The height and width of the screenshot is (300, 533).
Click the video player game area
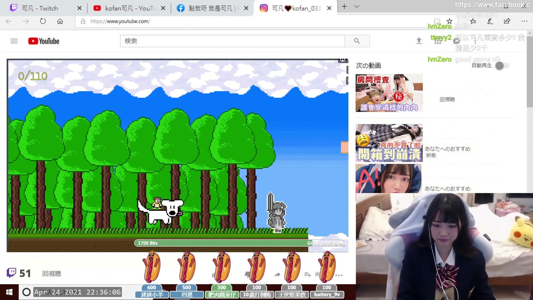tap(178, 155)
